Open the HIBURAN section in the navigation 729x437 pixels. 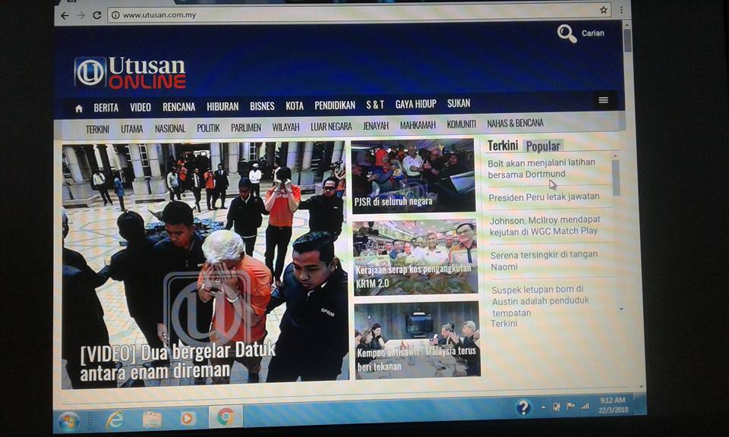[222, 106]
